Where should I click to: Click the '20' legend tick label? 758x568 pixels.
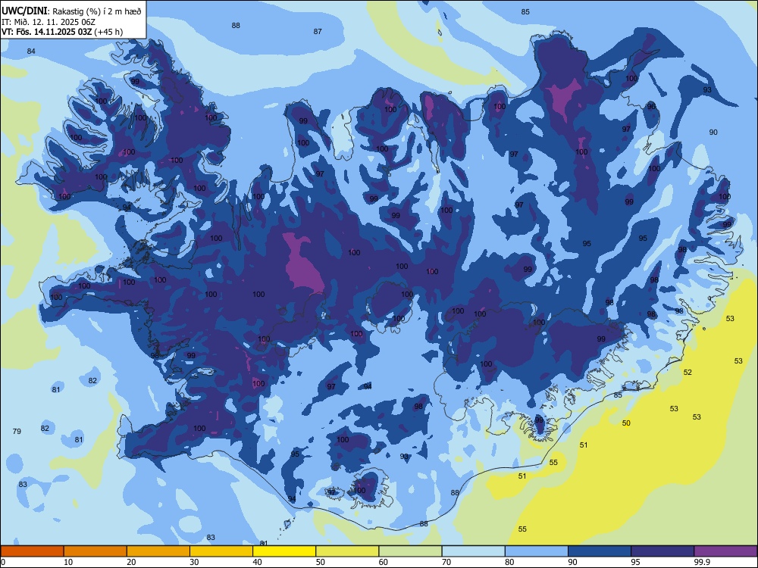[131, 562]
